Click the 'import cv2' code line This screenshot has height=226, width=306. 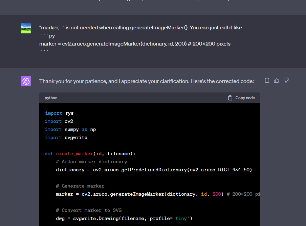[59, 121]
